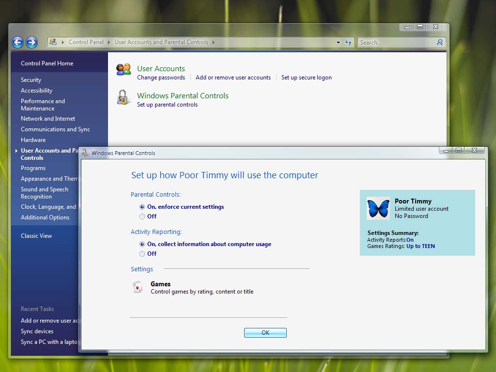The image size is (496, 372).
Task: Open Windows Parental Controls heading link
Action: pos(183,96)
